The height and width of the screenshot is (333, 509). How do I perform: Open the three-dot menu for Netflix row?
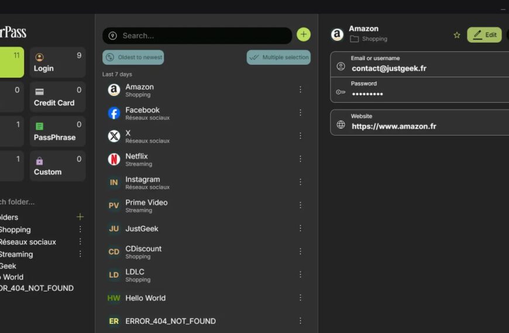tap(300, 159)
